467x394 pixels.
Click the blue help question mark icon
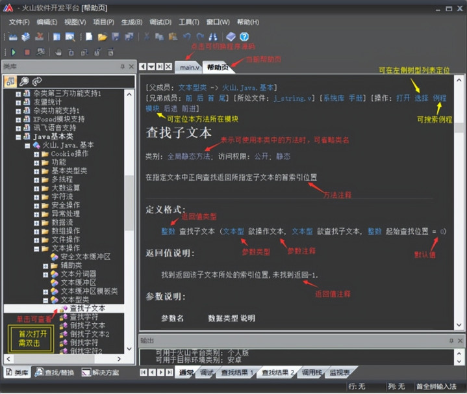pyautogui.click(x=244, y=37)
